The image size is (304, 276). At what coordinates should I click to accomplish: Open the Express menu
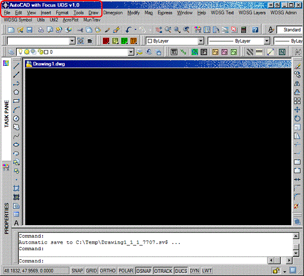click(x=165, y=13)
